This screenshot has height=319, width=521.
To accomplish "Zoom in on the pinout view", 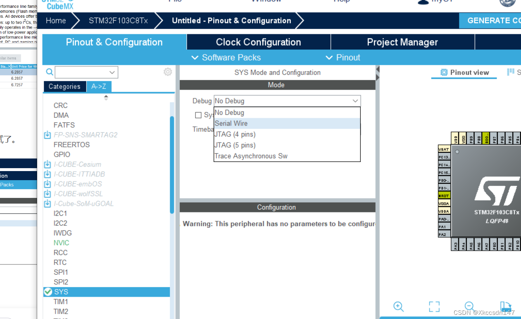I will tap(398, 306).
